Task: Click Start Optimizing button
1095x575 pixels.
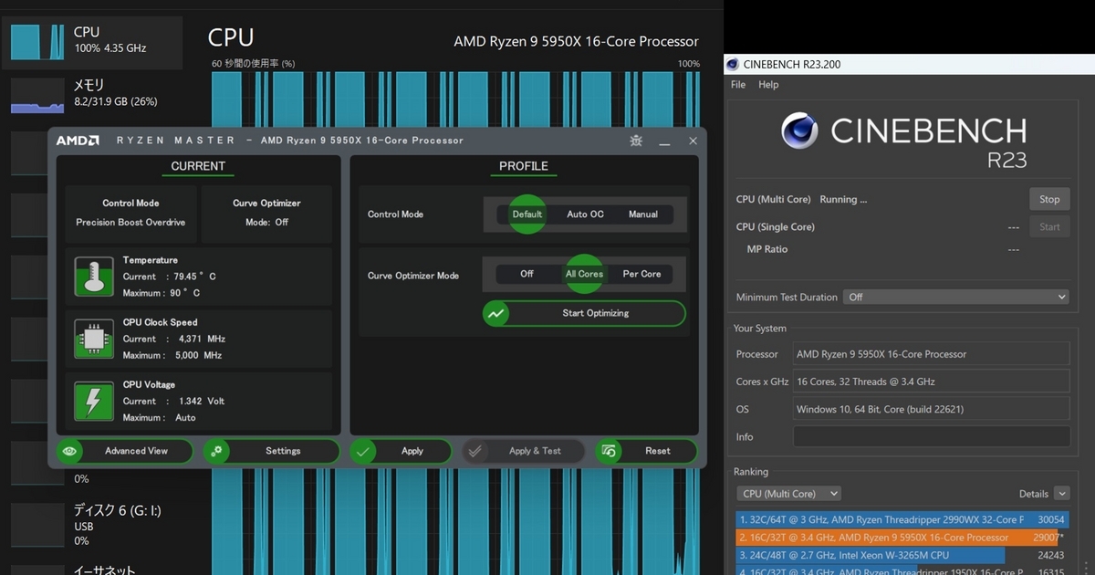Action: tap(584, 313)
